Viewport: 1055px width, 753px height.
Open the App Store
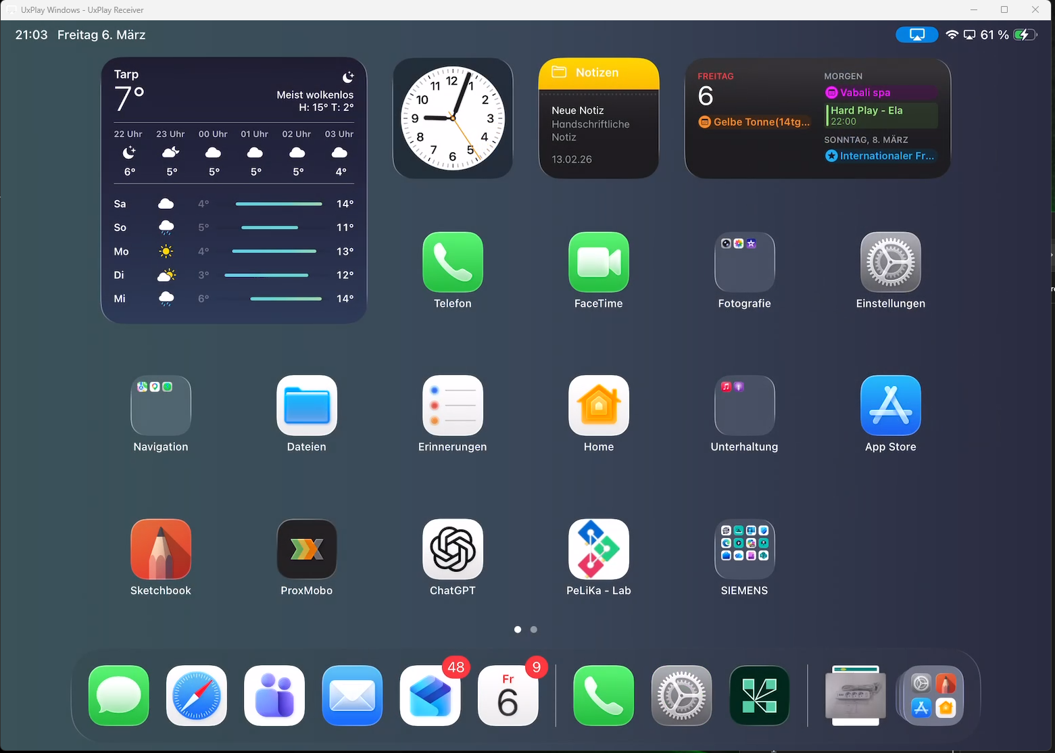click(x=890, y=406)
